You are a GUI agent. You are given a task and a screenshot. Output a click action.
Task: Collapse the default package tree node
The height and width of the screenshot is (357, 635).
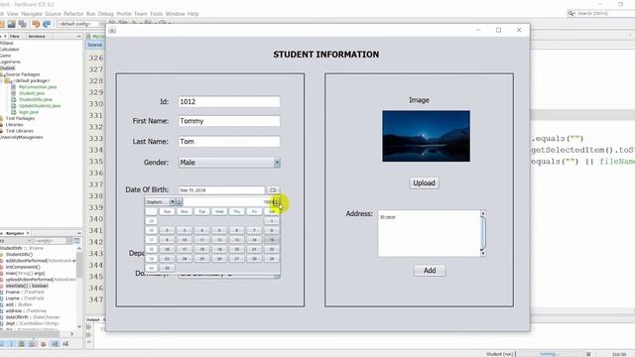point(2,80)
